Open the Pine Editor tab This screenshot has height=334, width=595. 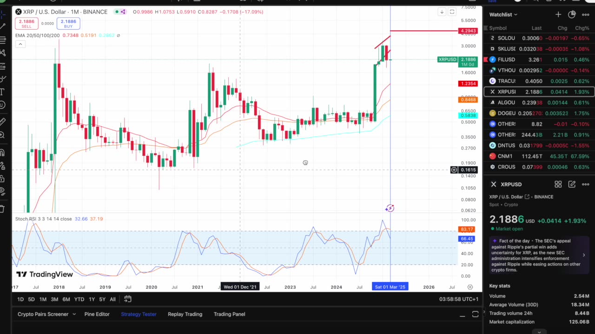(97, 314)
